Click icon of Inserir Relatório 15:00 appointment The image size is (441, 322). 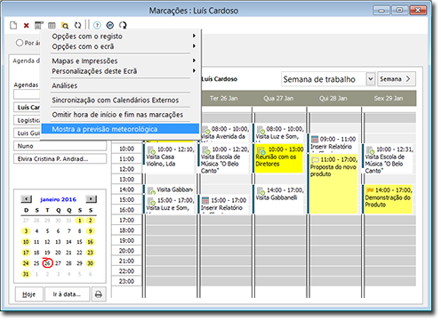coord(205,200)
